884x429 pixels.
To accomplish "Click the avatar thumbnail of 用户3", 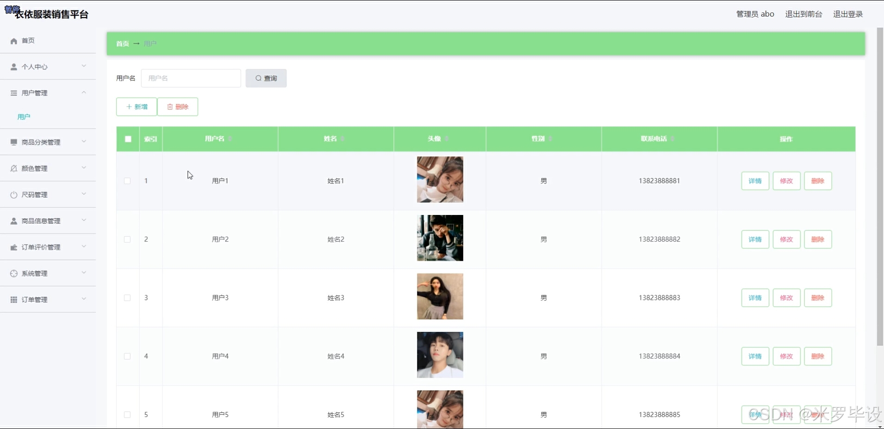I will [440, 296].
